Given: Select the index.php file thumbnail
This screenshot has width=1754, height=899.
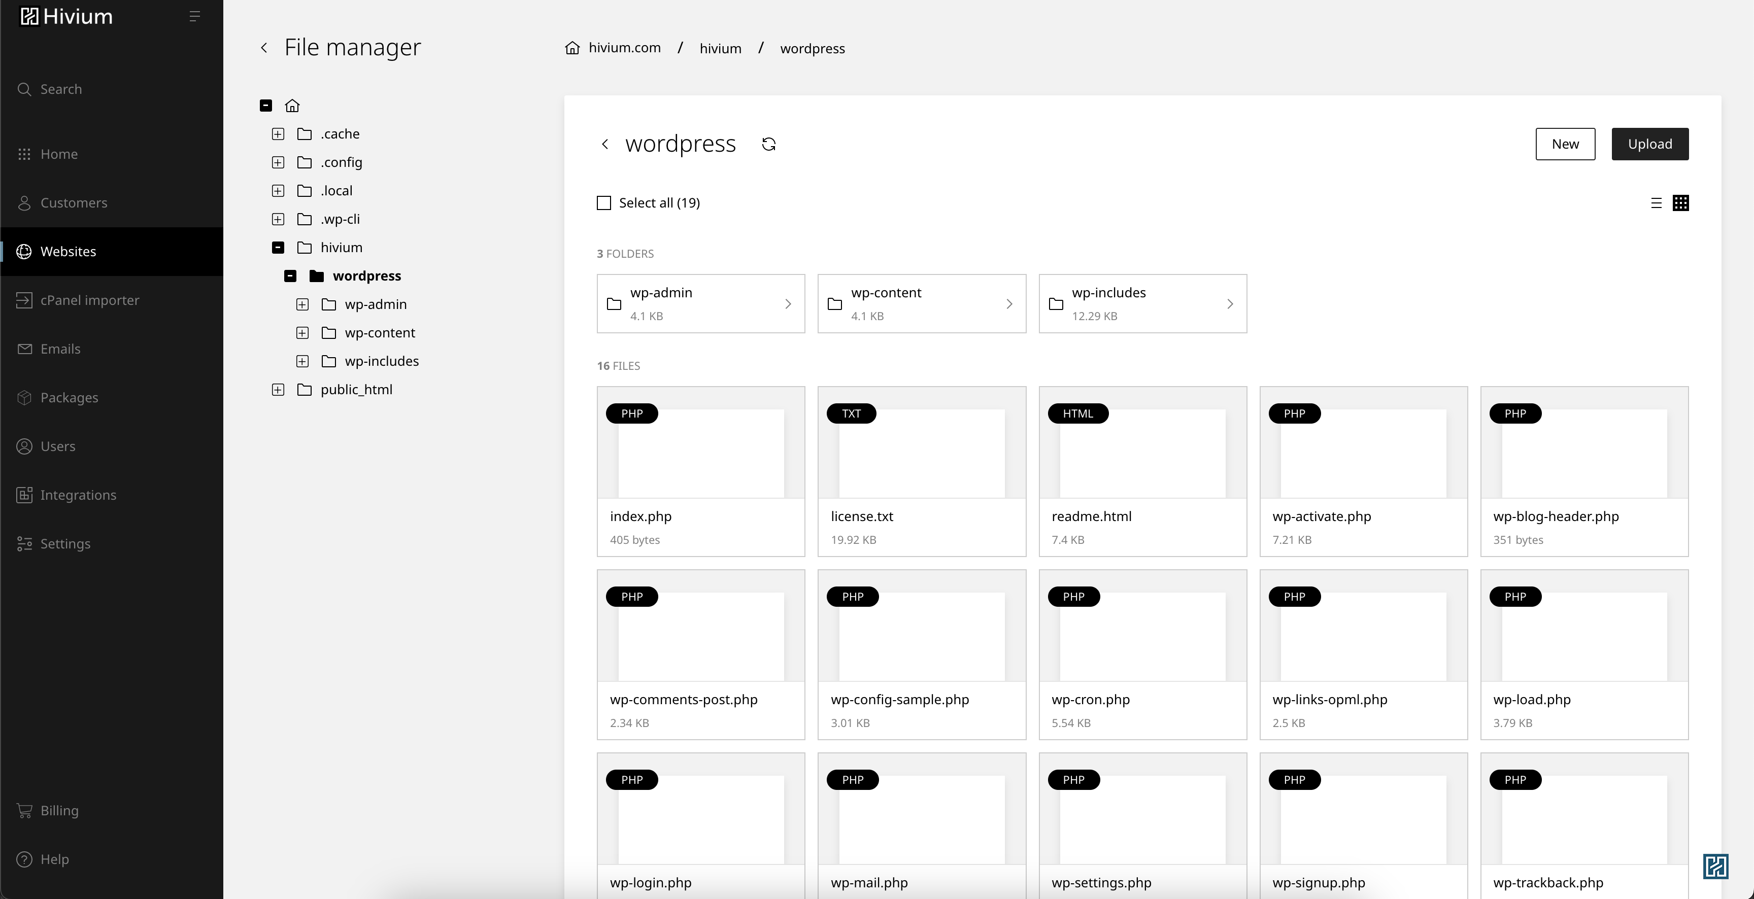Looking at the screenshot, I should point(701,443).
